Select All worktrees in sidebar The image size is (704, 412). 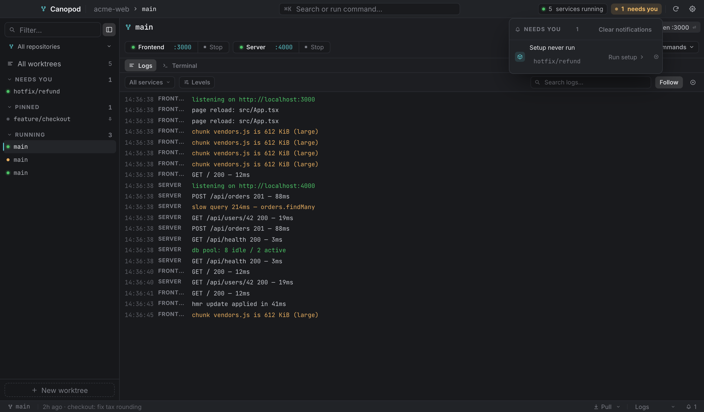pos(60,64)
